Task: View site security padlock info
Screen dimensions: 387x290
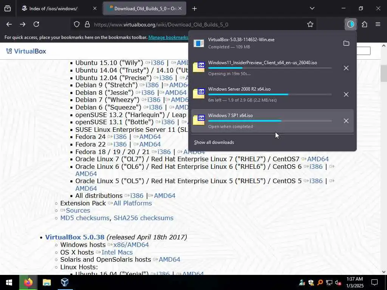Action: pos(87,25)
